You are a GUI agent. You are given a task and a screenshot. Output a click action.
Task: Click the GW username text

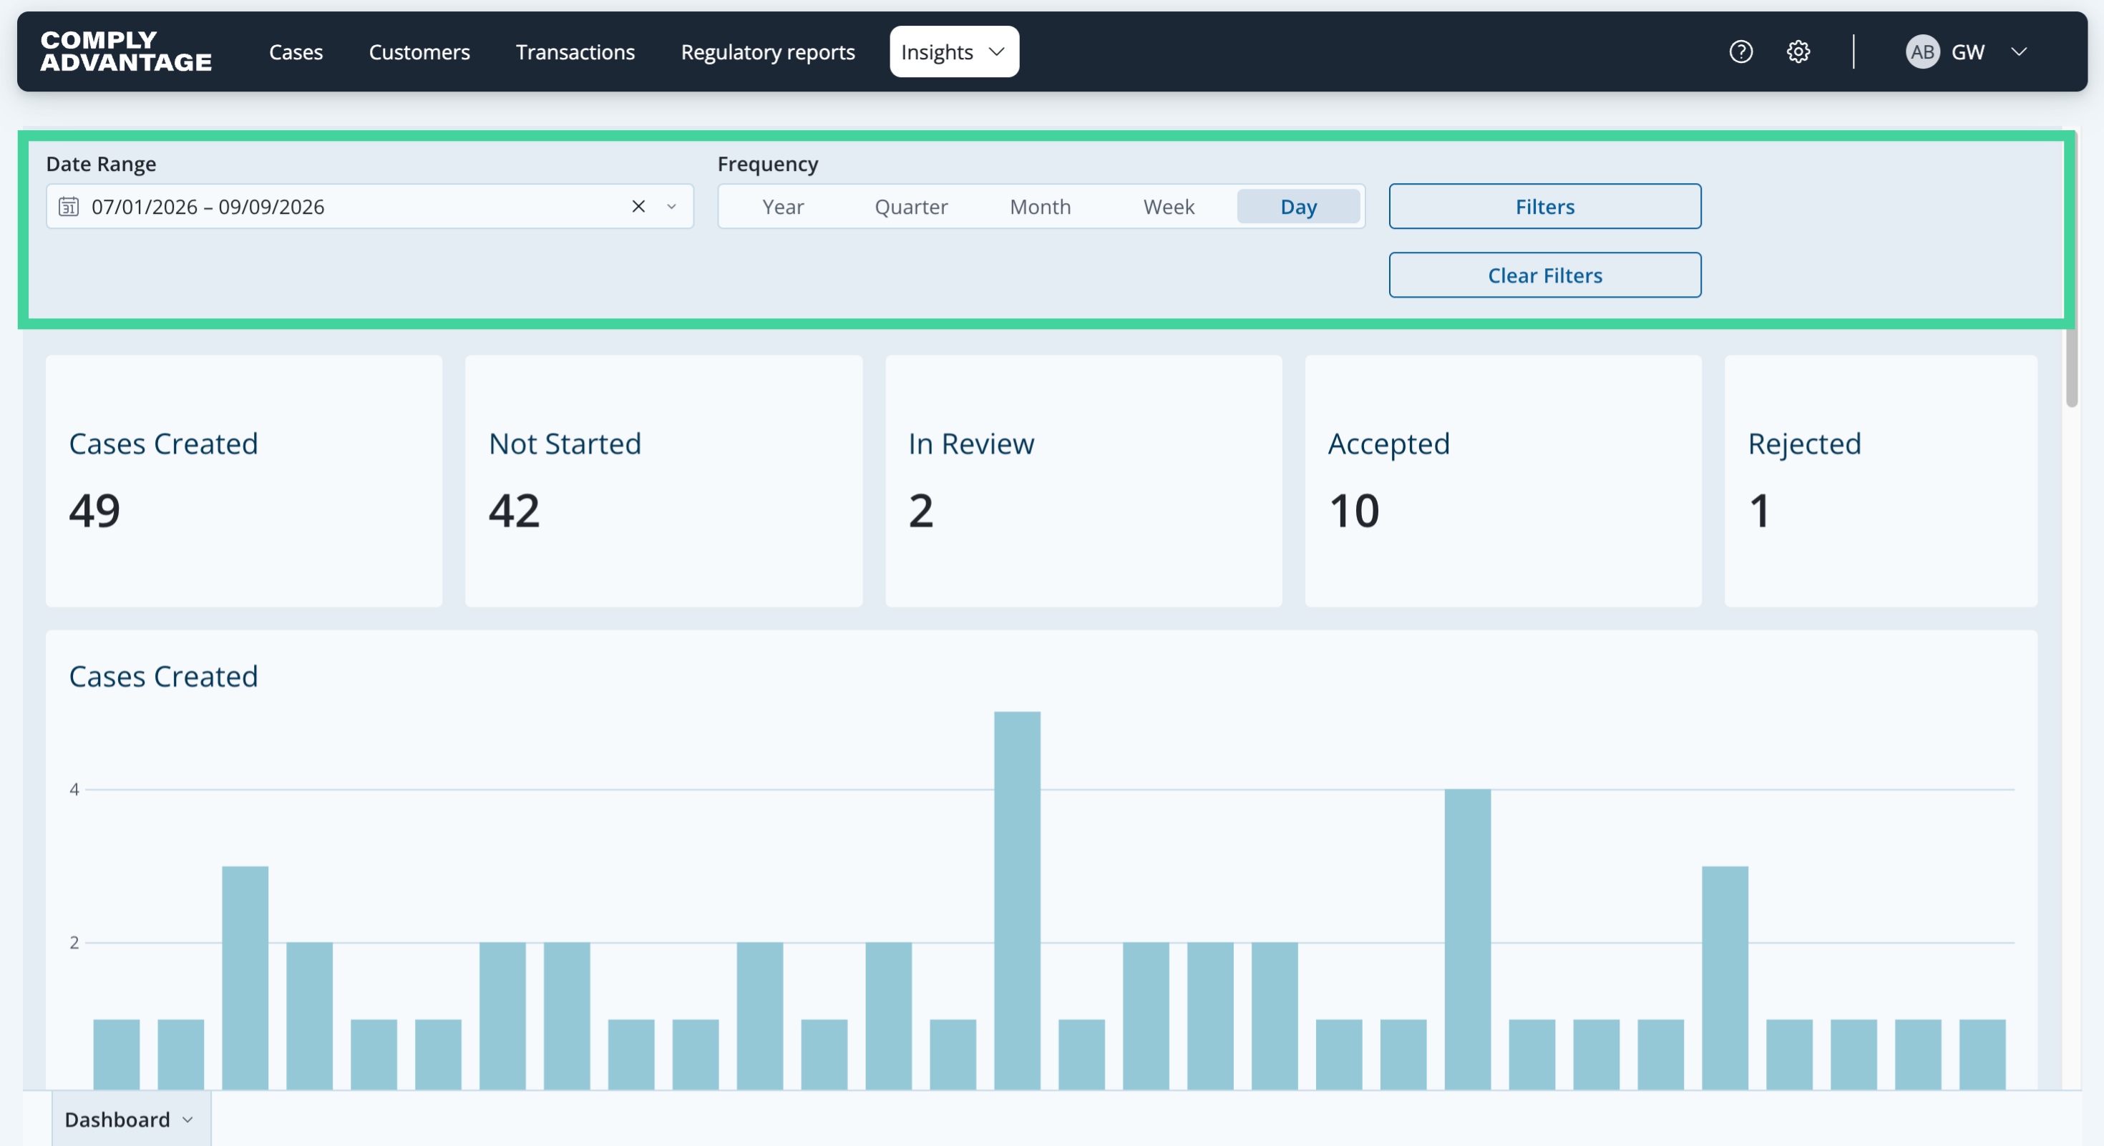click(1967, 52)
